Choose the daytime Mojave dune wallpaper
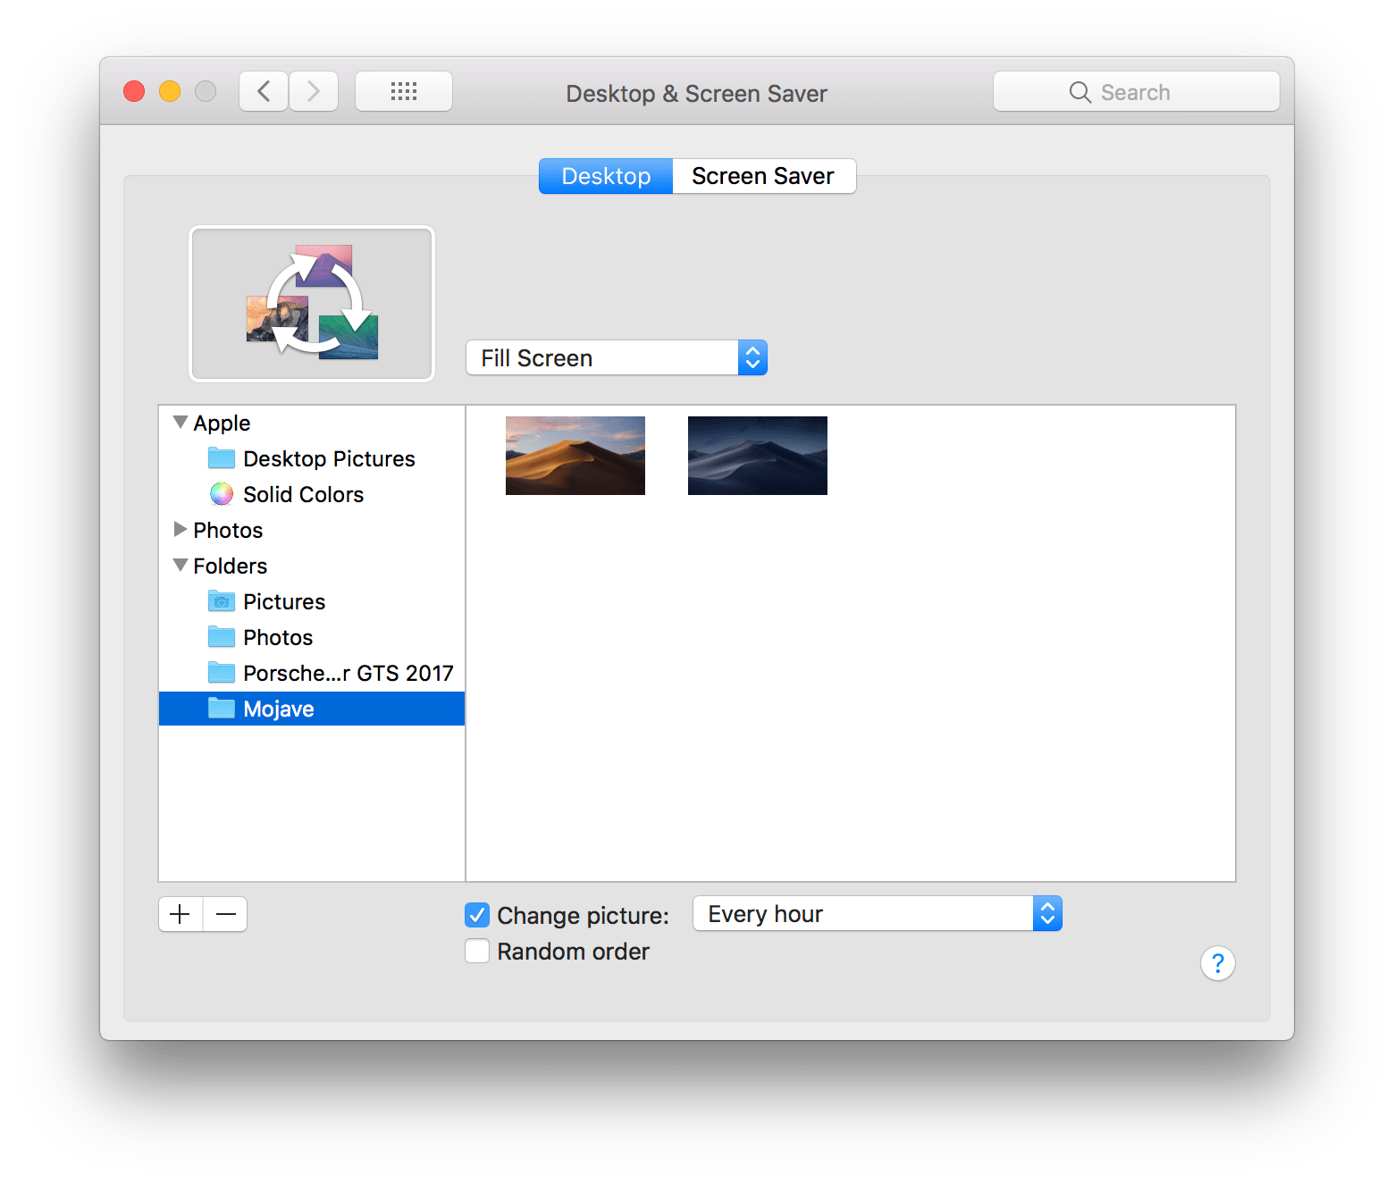Screen dimensions: 1394x1183 pyautogui.click(x=575, y=456)
